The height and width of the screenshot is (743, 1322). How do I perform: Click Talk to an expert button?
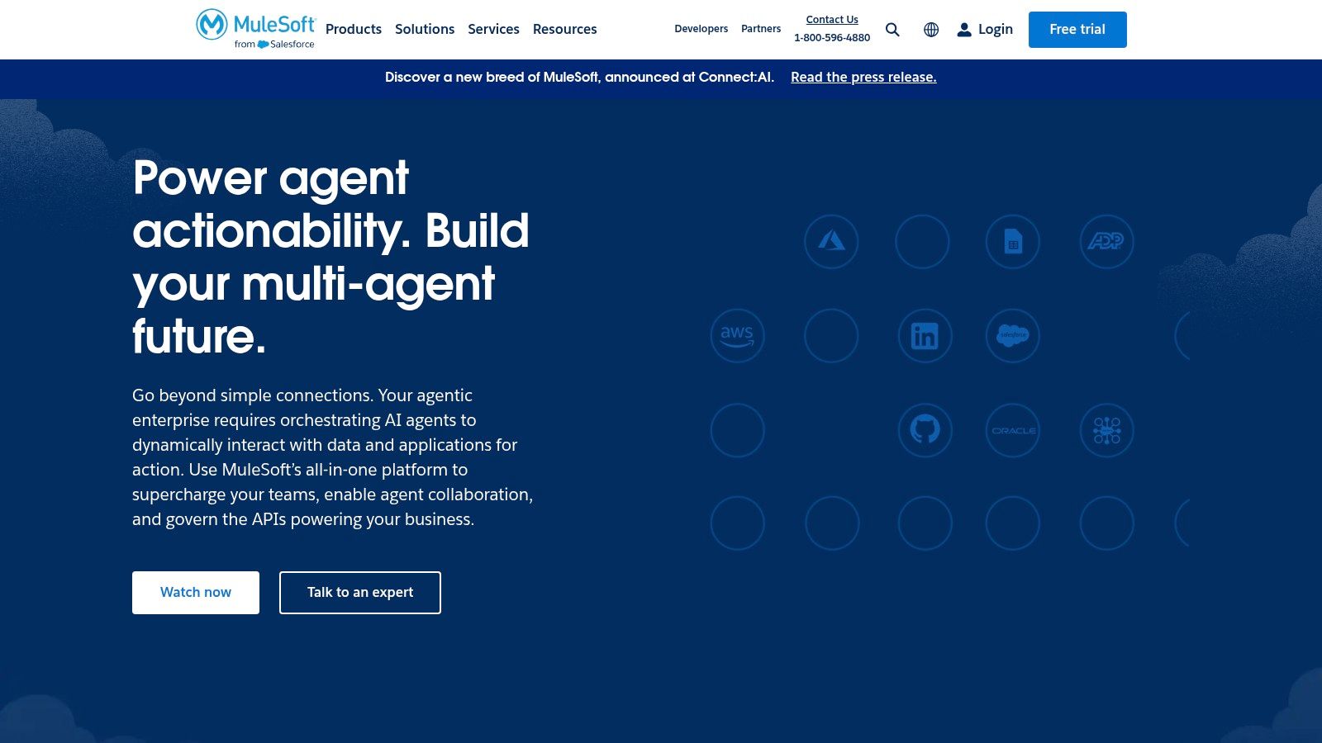(360, 593)
